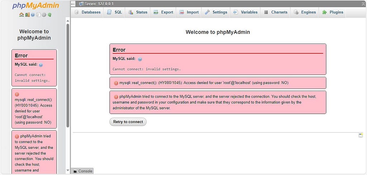
Task: Click the log out door icon
Action: click(27, 15)
